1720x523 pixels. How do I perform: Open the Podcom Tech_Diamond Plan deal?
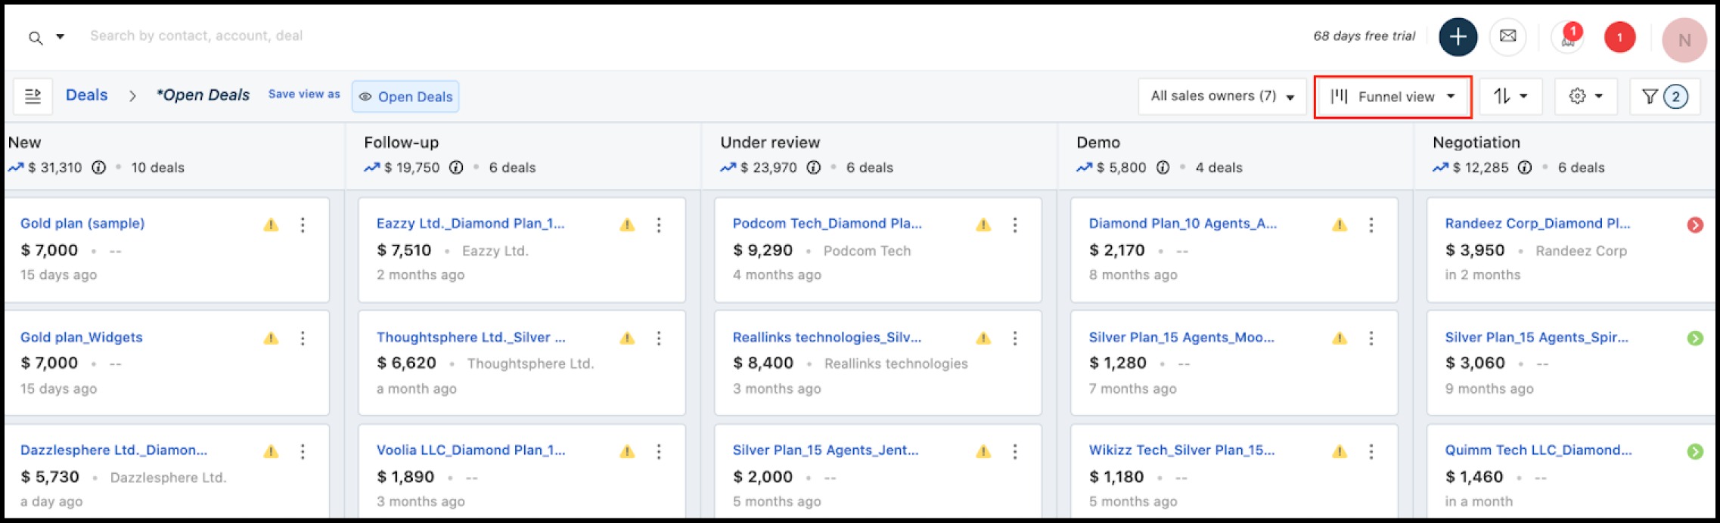coord(827,224)
